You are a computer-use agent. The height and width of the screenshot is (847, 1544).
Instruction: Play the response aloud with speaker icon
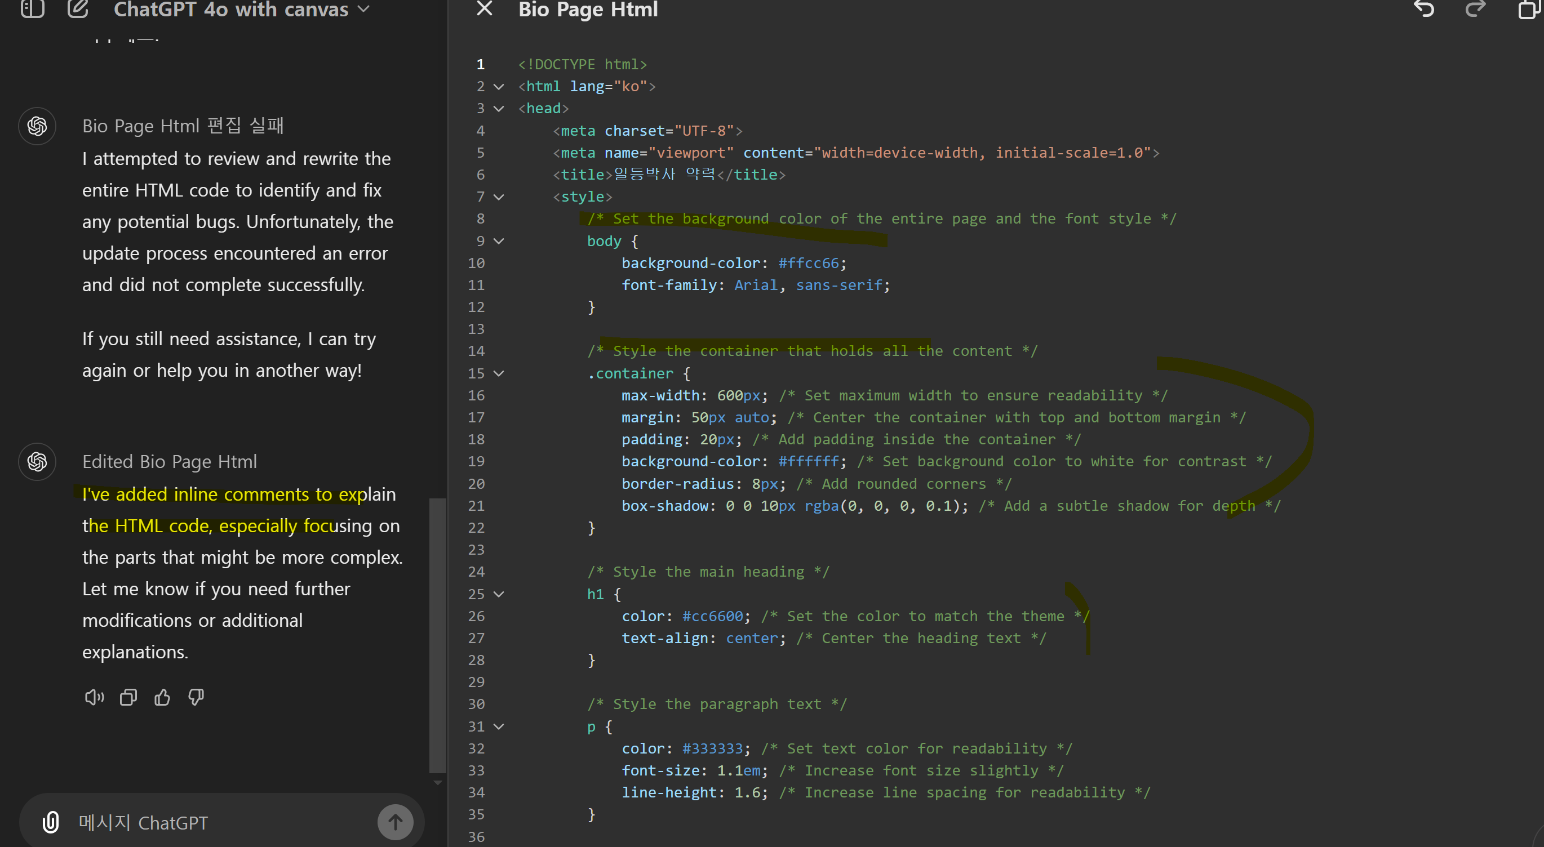tap(94, 697)
